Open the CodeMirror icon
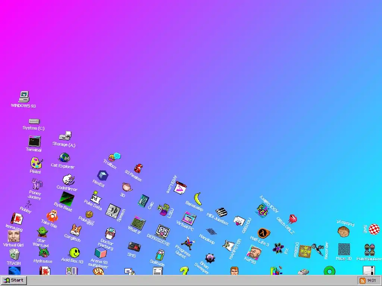The image size is (382, 286). [x=68, y=180]
